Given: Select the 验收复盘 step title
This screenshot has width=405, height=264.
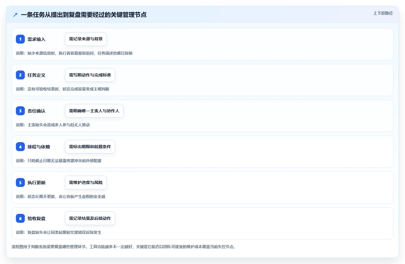Looking at the screenshot, I should pyautogui.click(x=36, y=218).
